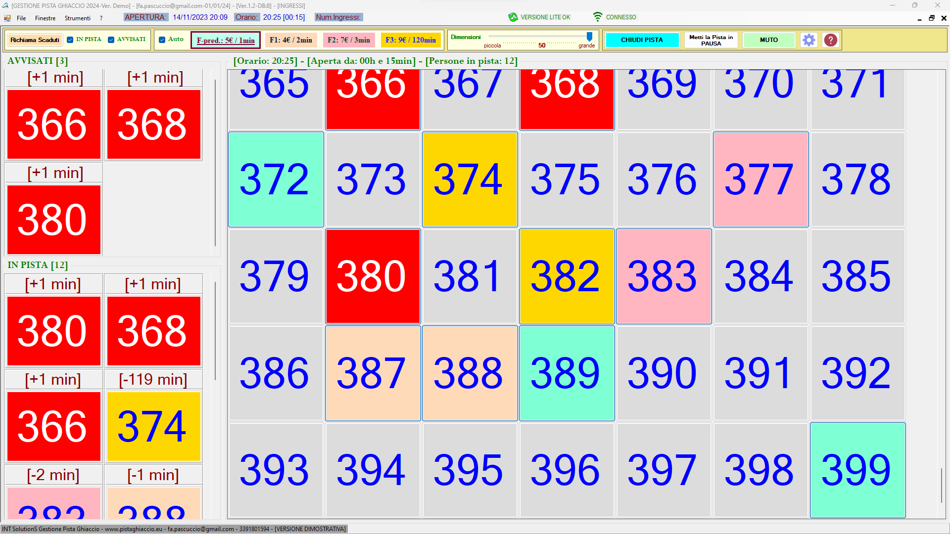950x534 pixels.
Task: Open the Finestre menu
Action: pyautogui.click(x=45, y=18)
